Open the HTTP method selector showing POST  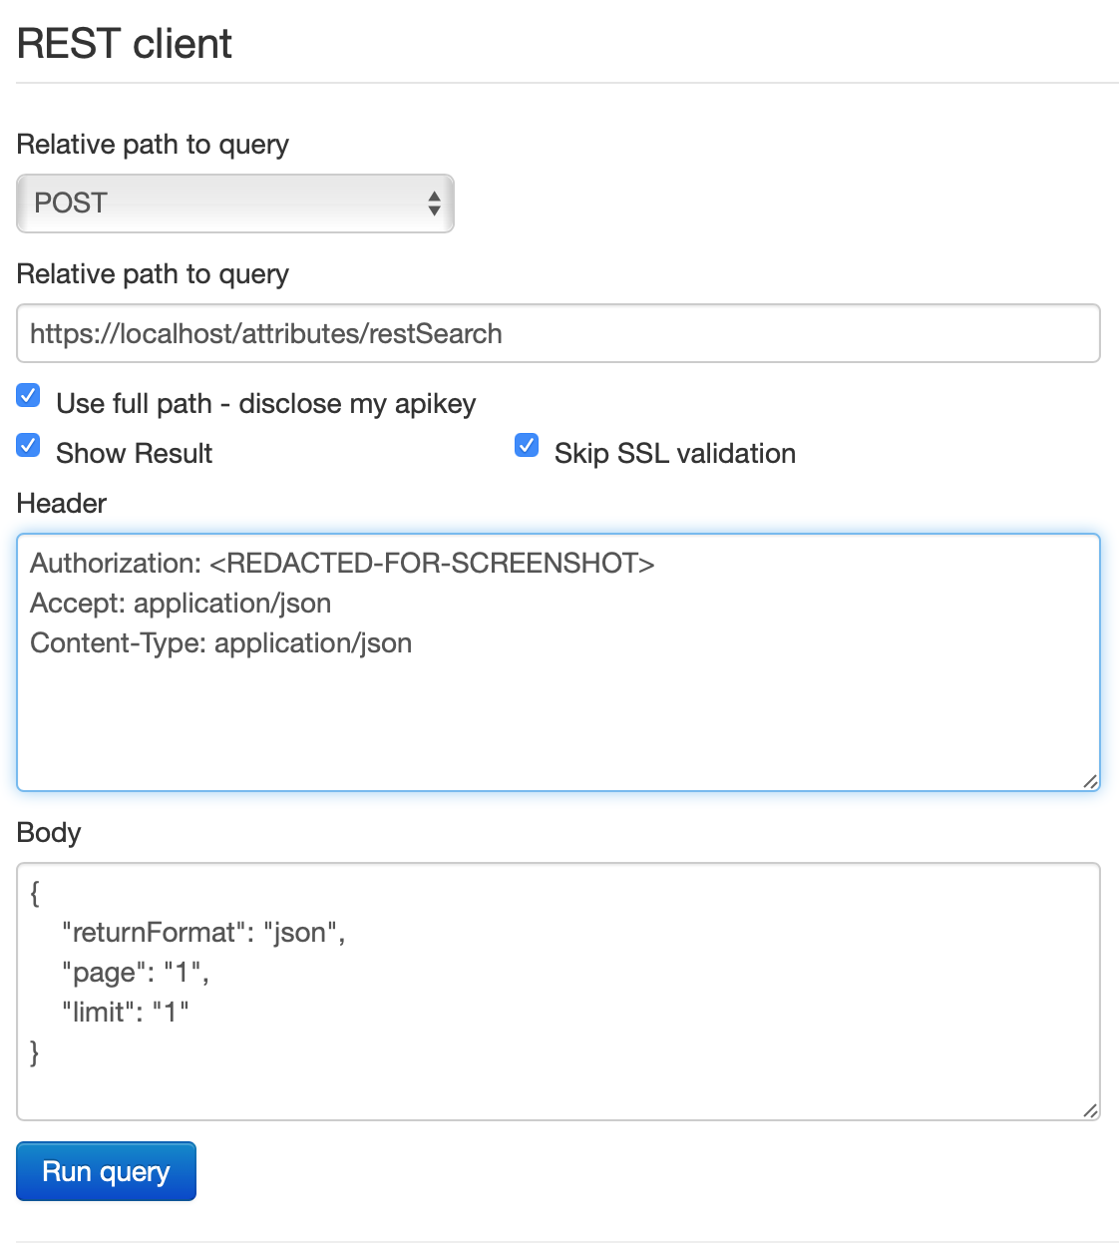pyautogui.click(x=234, y=204)
